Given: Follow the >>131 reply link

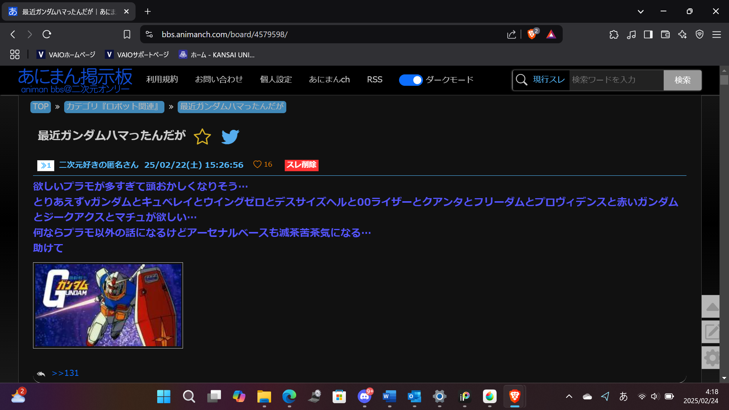Looking at the screenshot, I should click(x=65, y=373).
